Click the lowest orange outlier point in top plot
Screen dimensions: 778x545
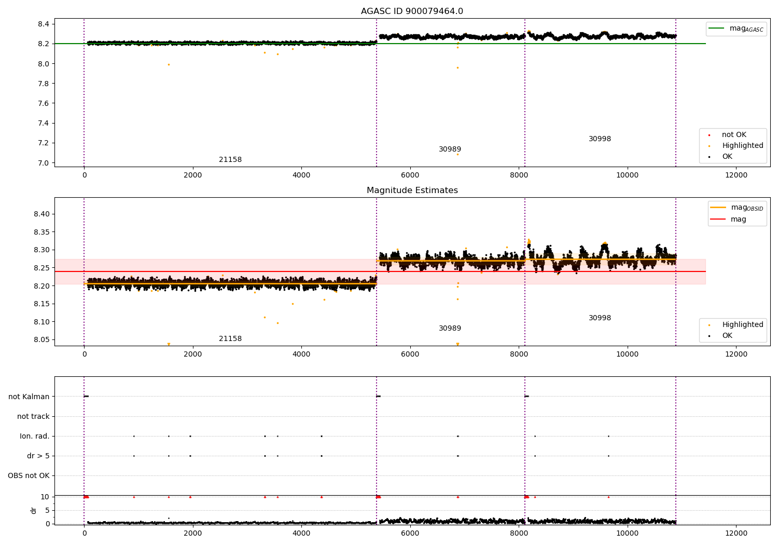coord(457,154)
